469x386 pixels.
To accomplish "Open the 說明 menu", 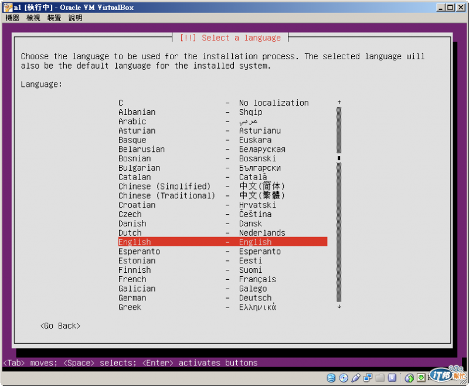I will point(76,18).
